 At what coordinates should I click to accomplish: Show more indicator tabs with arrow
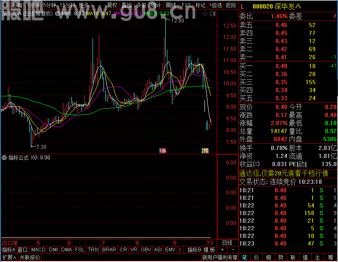180,250
